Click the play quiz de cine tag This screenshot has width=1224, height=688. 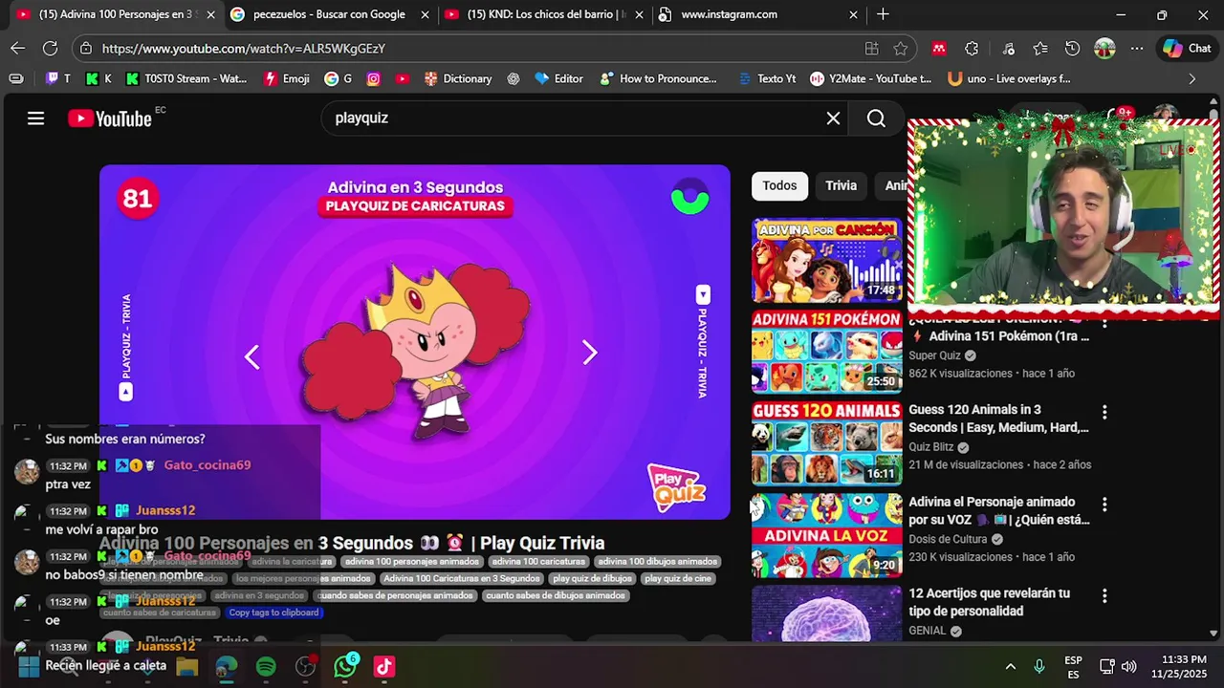click(x=678, y=578)
